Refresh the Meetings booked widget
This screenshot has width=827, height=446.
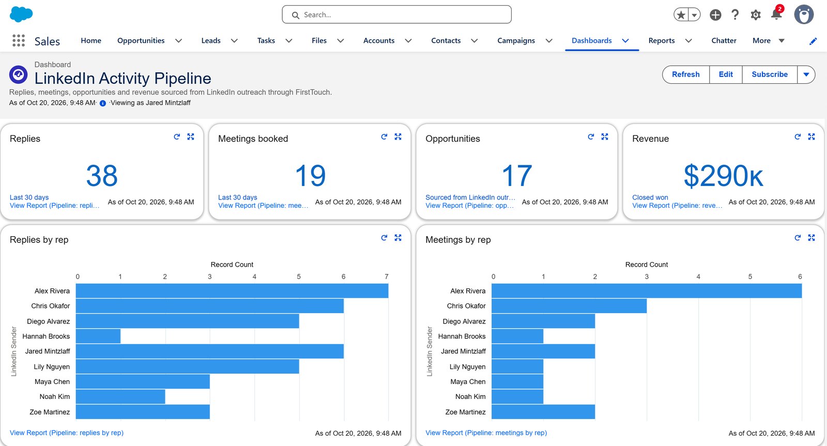point(384,136)
